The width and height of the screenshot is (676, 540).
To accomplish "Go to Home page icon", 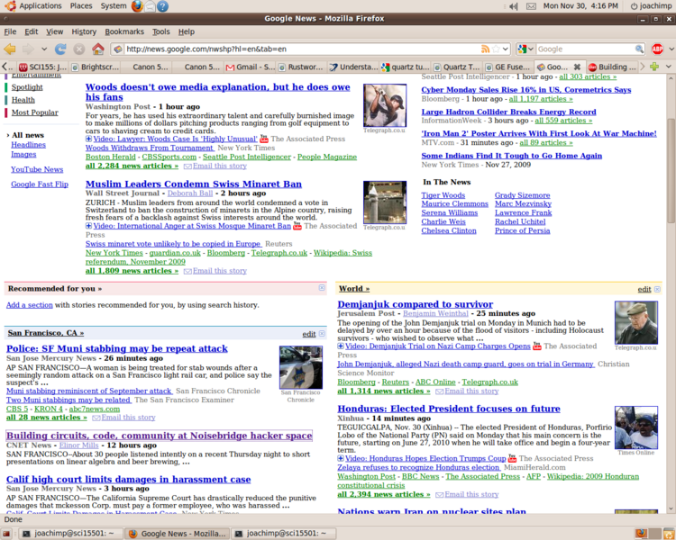I will [x=98, y=49].
